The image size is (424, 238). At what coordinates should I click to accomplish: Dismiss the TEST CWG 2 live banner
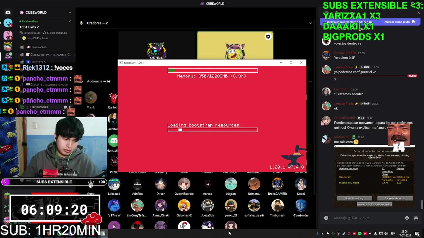click(70, 21)
